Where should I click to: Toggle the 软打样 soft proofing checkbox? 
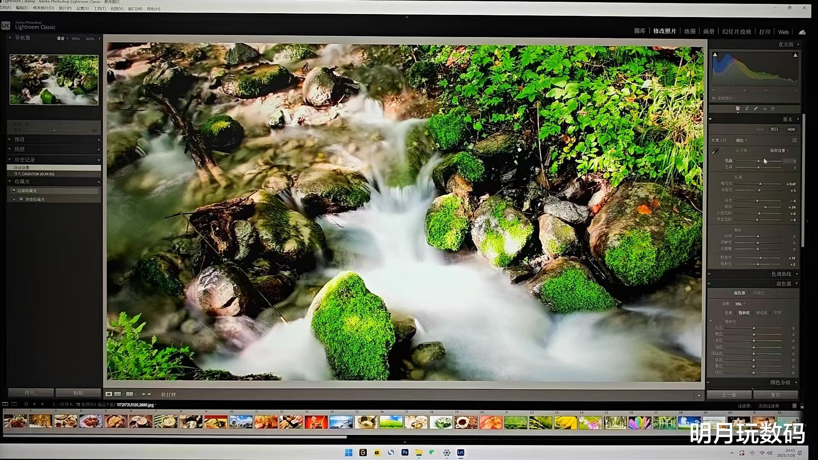click(158, 395)
